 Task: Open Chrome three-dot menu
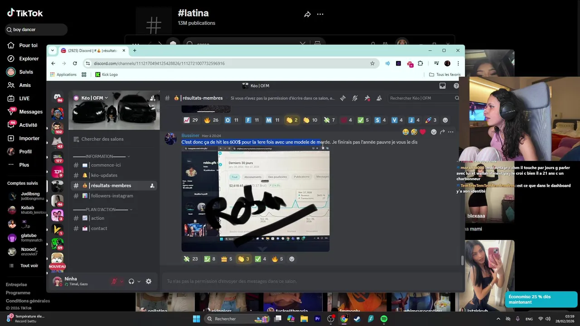point(458,63)
